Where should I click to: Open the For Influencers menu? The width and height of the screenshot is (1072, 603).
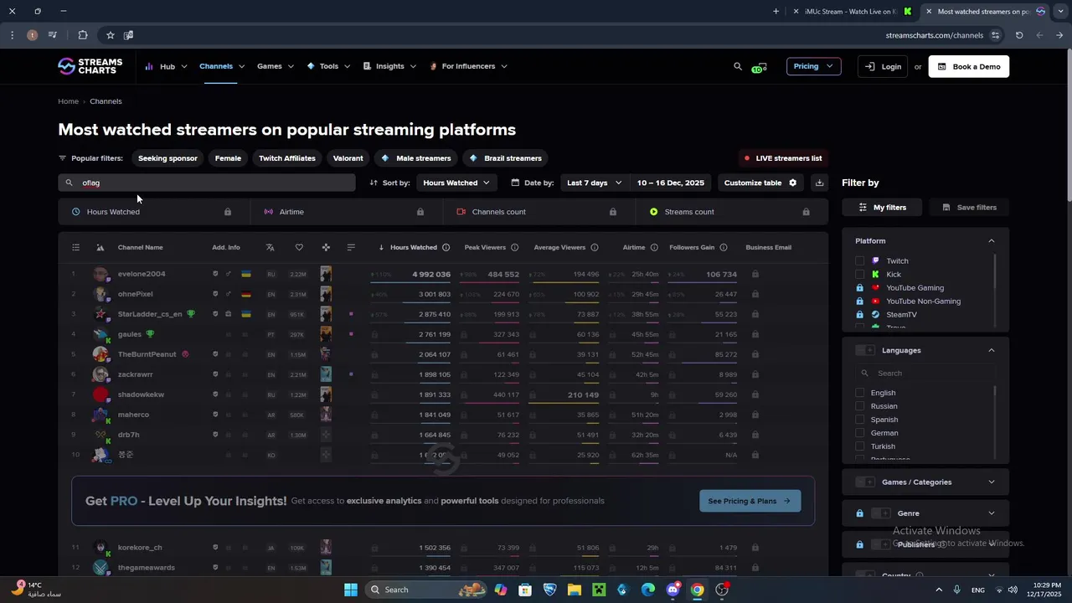tap(468, 66)
